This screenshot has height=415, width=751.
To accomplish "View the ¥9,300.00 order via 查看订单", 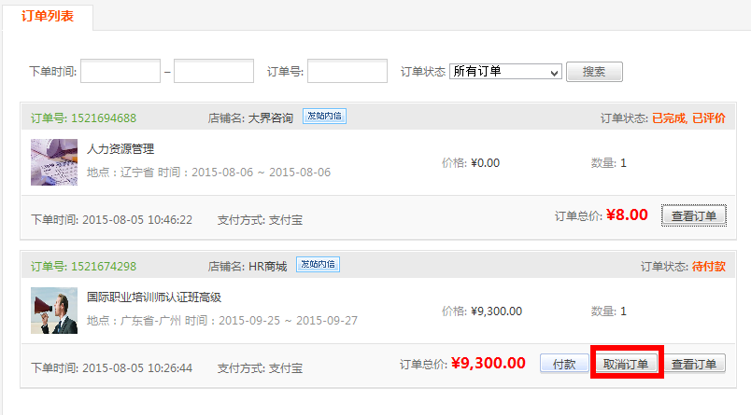I will [694, 364].
